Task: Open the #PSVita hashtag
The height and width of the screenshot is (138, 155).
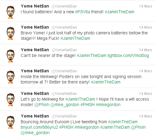Action: pyautogui.click(x=83, y=12)
